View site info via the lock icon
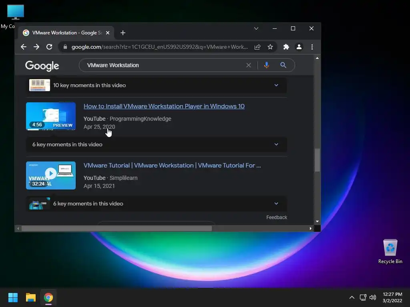410x307 pixels. click(x=65, y=47)
